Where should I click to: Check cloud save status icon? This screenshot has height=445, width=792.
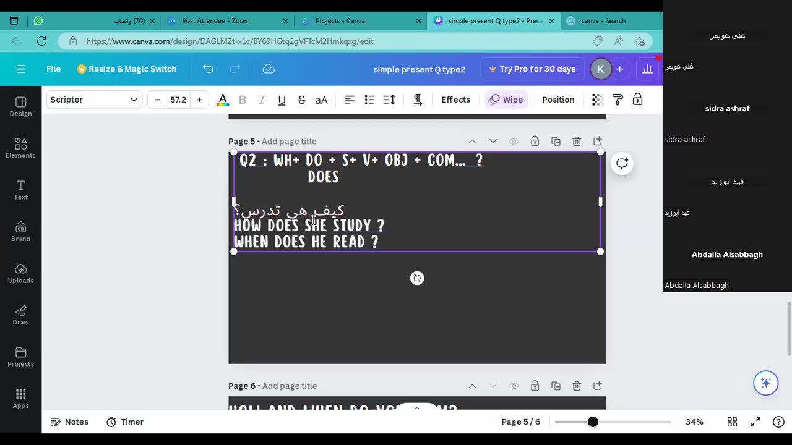click(x=269, y=69)
